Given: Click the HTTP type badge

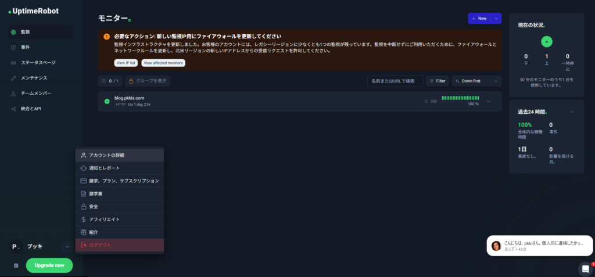Looking at the screenshot, I should [x=121, y=105].
